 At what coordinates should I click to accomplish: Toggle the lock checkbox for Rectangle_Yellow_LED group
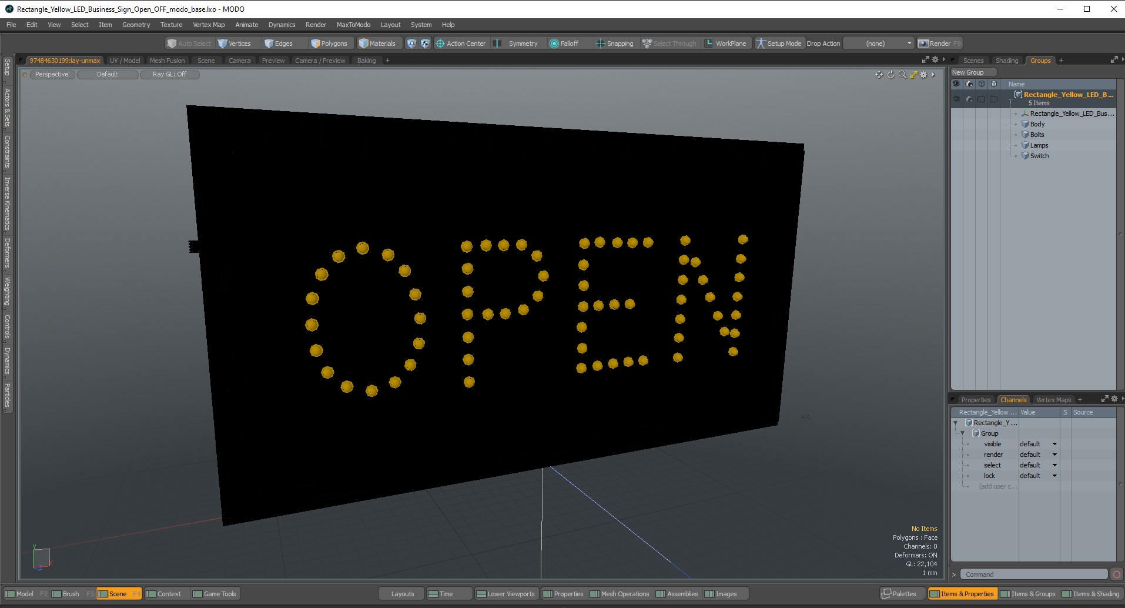(993, 99)
